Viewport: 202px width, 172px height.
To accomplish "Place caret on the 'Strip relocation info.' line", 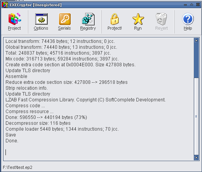I will point(27,88).
